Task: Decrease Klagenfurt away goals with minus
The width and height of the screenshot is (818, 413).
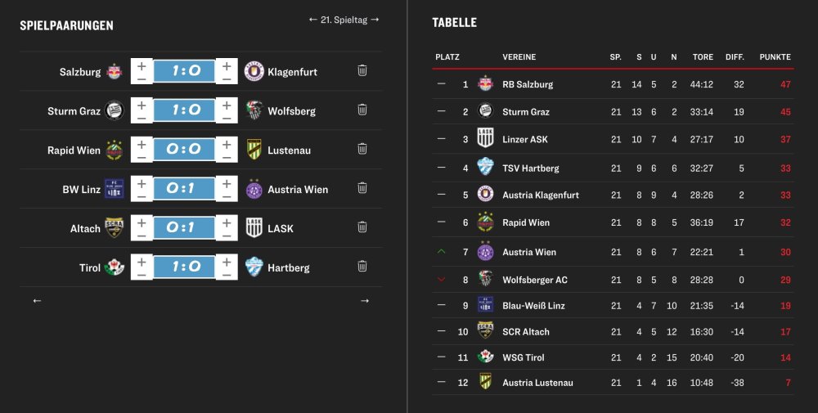Action: pyautogui.click(x=227, y=79)
